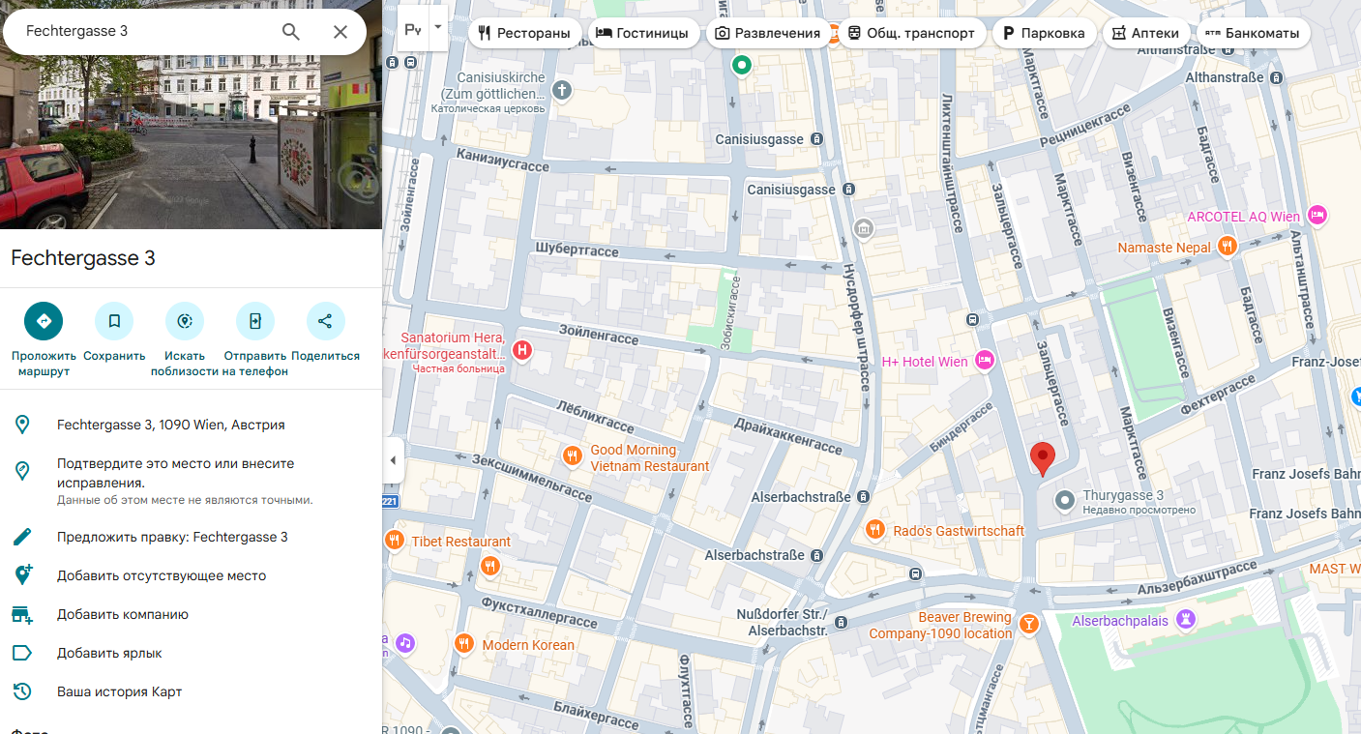1361x734 pixels.
Task: Click the Pv filter button
Action: click(x=413, y=31)
